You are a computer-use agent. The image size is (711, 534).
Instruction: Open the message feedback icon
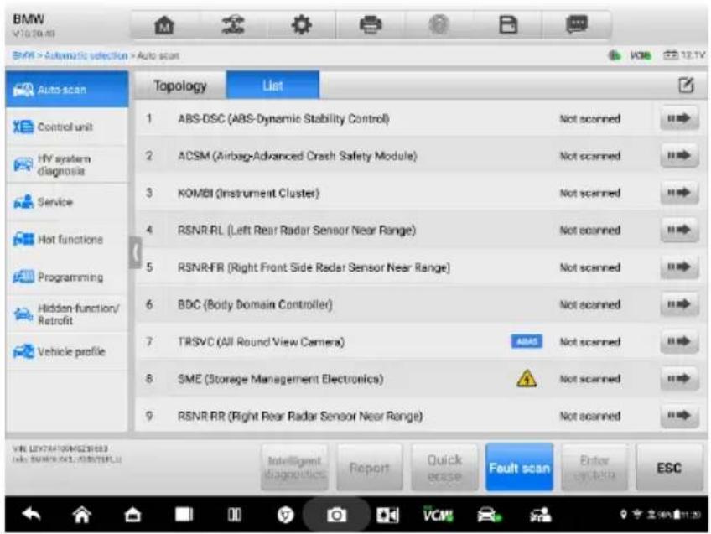577,24
